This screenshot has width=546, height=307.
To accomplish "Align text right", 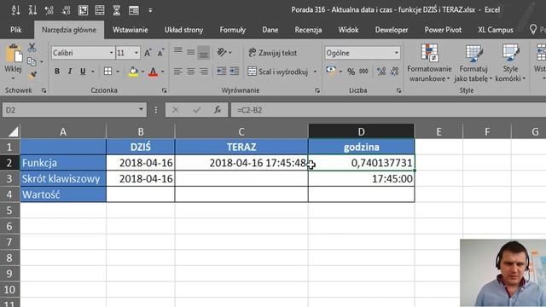I will click(x=204, y=72).
